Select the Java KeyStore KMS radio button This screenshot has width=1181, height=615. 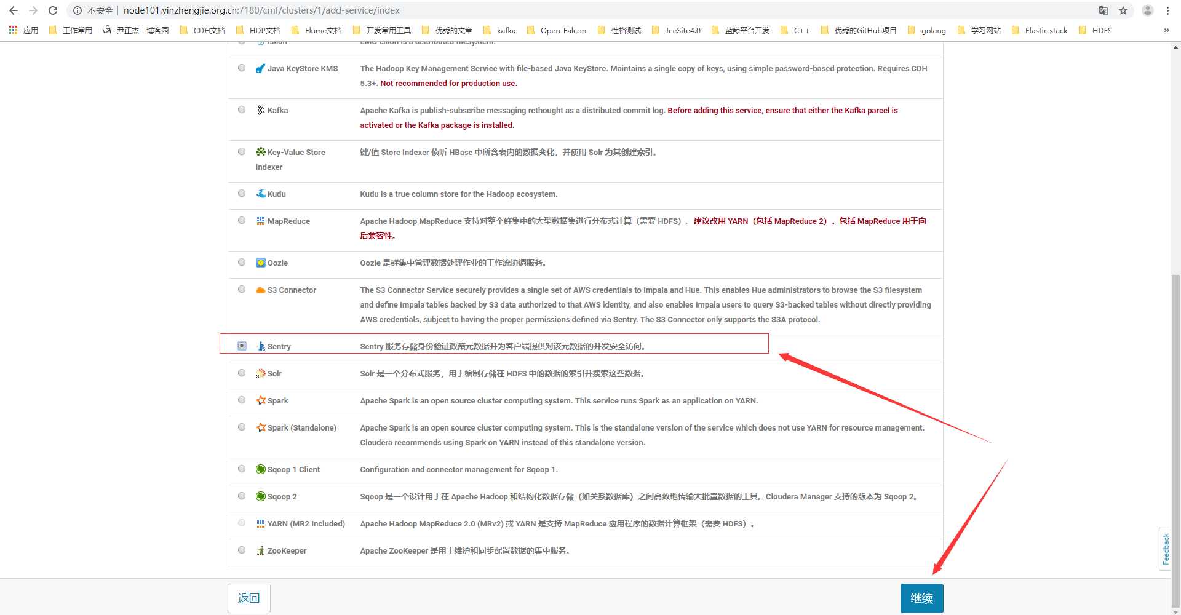(242, 68)
